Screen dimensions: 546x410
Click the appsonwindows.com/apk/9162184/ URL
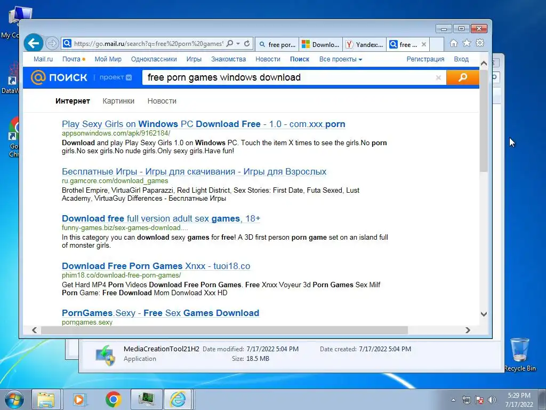(x=116, y=133)
